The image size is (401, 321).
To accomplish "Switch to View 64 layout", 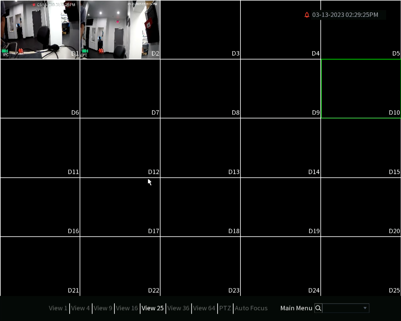I will point(204,308).
